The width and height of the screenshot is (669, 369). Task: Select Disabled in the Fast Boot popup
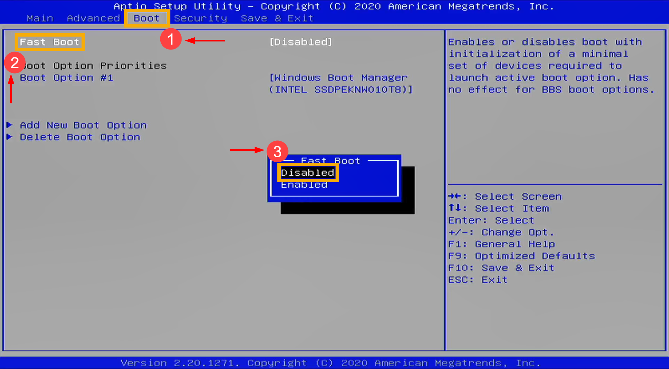307,172
